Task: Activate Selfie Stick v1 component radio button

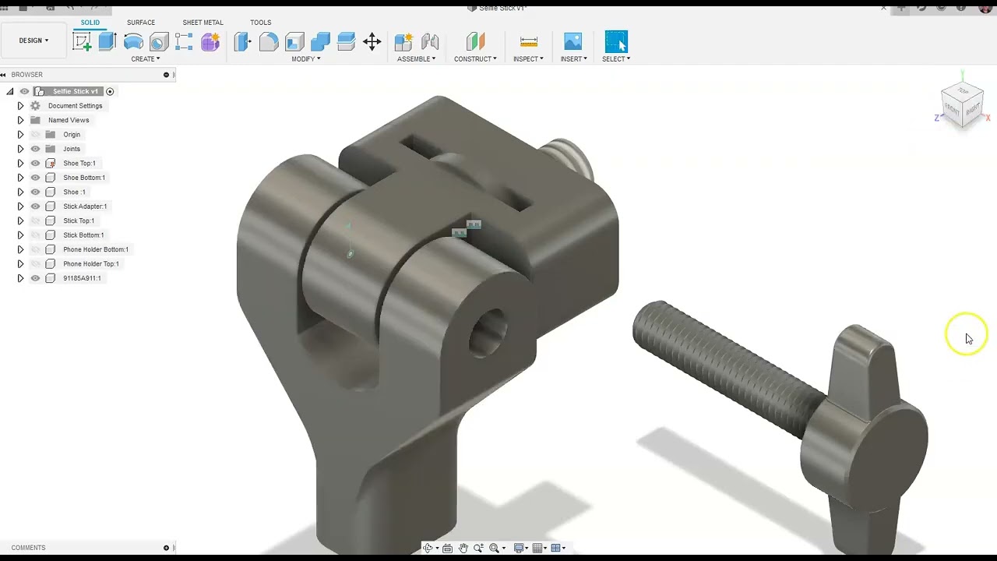Action: pyautogui.click(x=110, y=91)
